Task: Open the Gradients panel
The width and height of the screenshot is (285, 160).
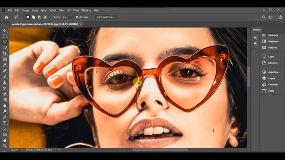Action: [x=270, y=41]
